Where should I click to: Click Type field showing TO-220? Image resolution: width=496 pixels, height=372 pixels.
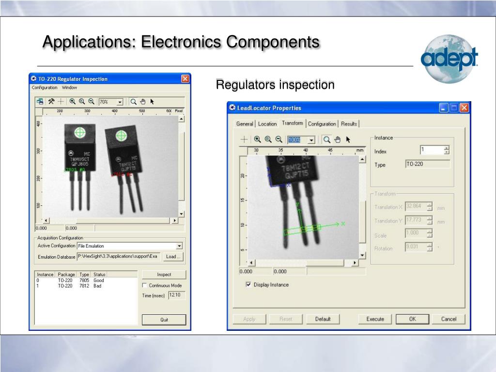[x=428, y=164]
